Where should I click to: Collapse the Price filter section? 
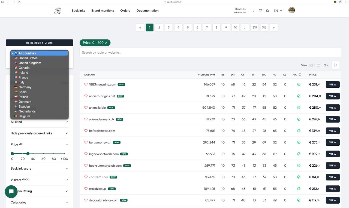(x=40, y=144)
